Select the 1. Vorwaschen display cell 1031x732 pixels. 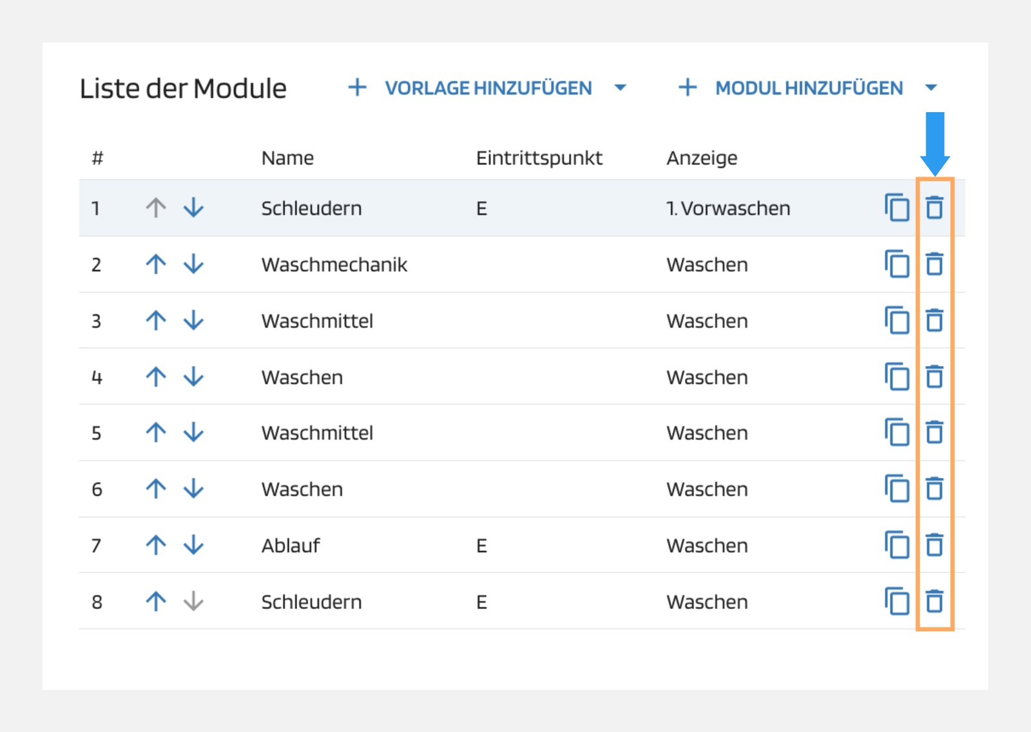click(x=728, y=209)
